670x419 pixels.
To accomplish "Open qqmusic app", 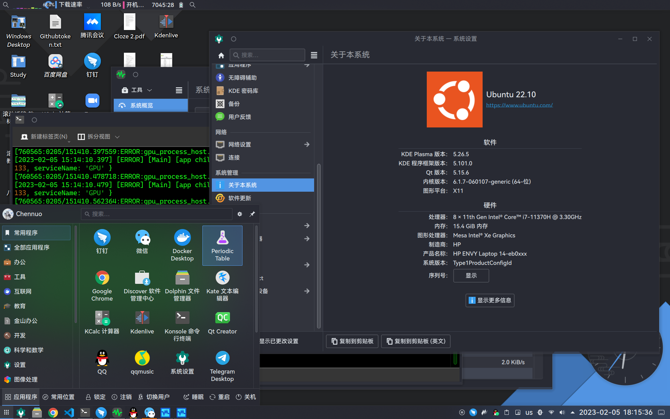I will tap(142, 363).
